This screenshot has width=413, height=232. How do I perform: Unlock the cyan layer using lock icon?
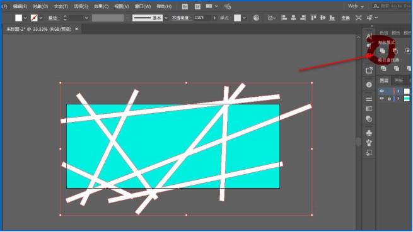(389, 99)
